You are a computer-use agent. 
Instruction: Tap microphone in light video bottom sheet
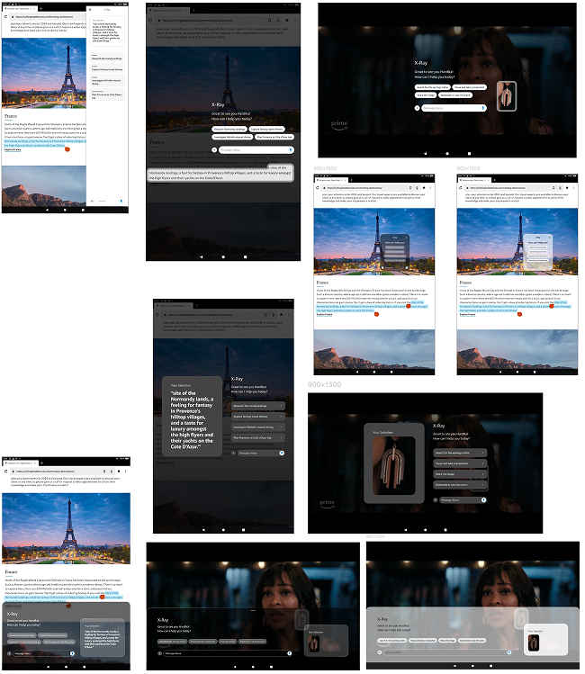pyautogui.click(x=508, y=652)
